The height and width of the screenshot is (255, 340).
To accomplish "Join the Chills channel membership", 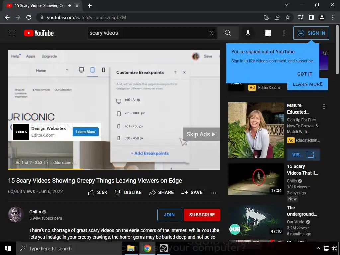I will coord(169,215).
